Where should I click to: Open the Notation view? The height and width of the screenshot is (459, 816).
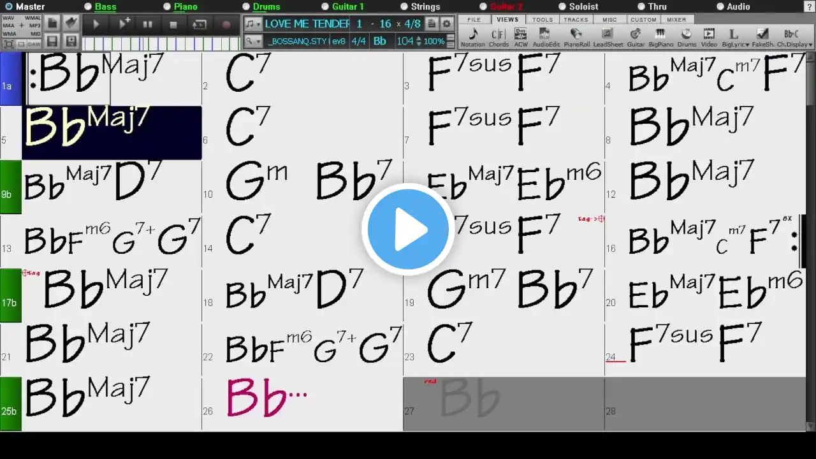[472, 38]
